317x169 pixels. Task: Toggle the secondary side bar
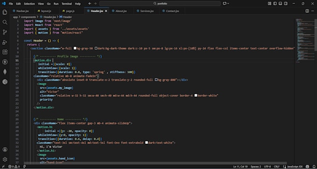[286, 3]
